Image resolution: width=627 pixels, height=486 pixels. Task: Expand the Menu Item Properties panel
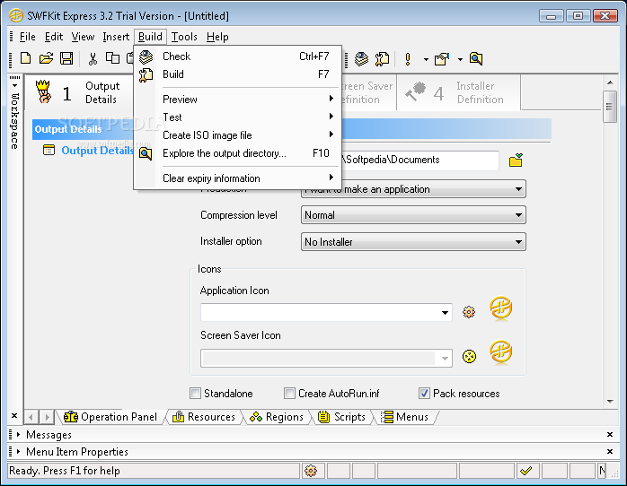pyautogui.click(x=18, y=452)
